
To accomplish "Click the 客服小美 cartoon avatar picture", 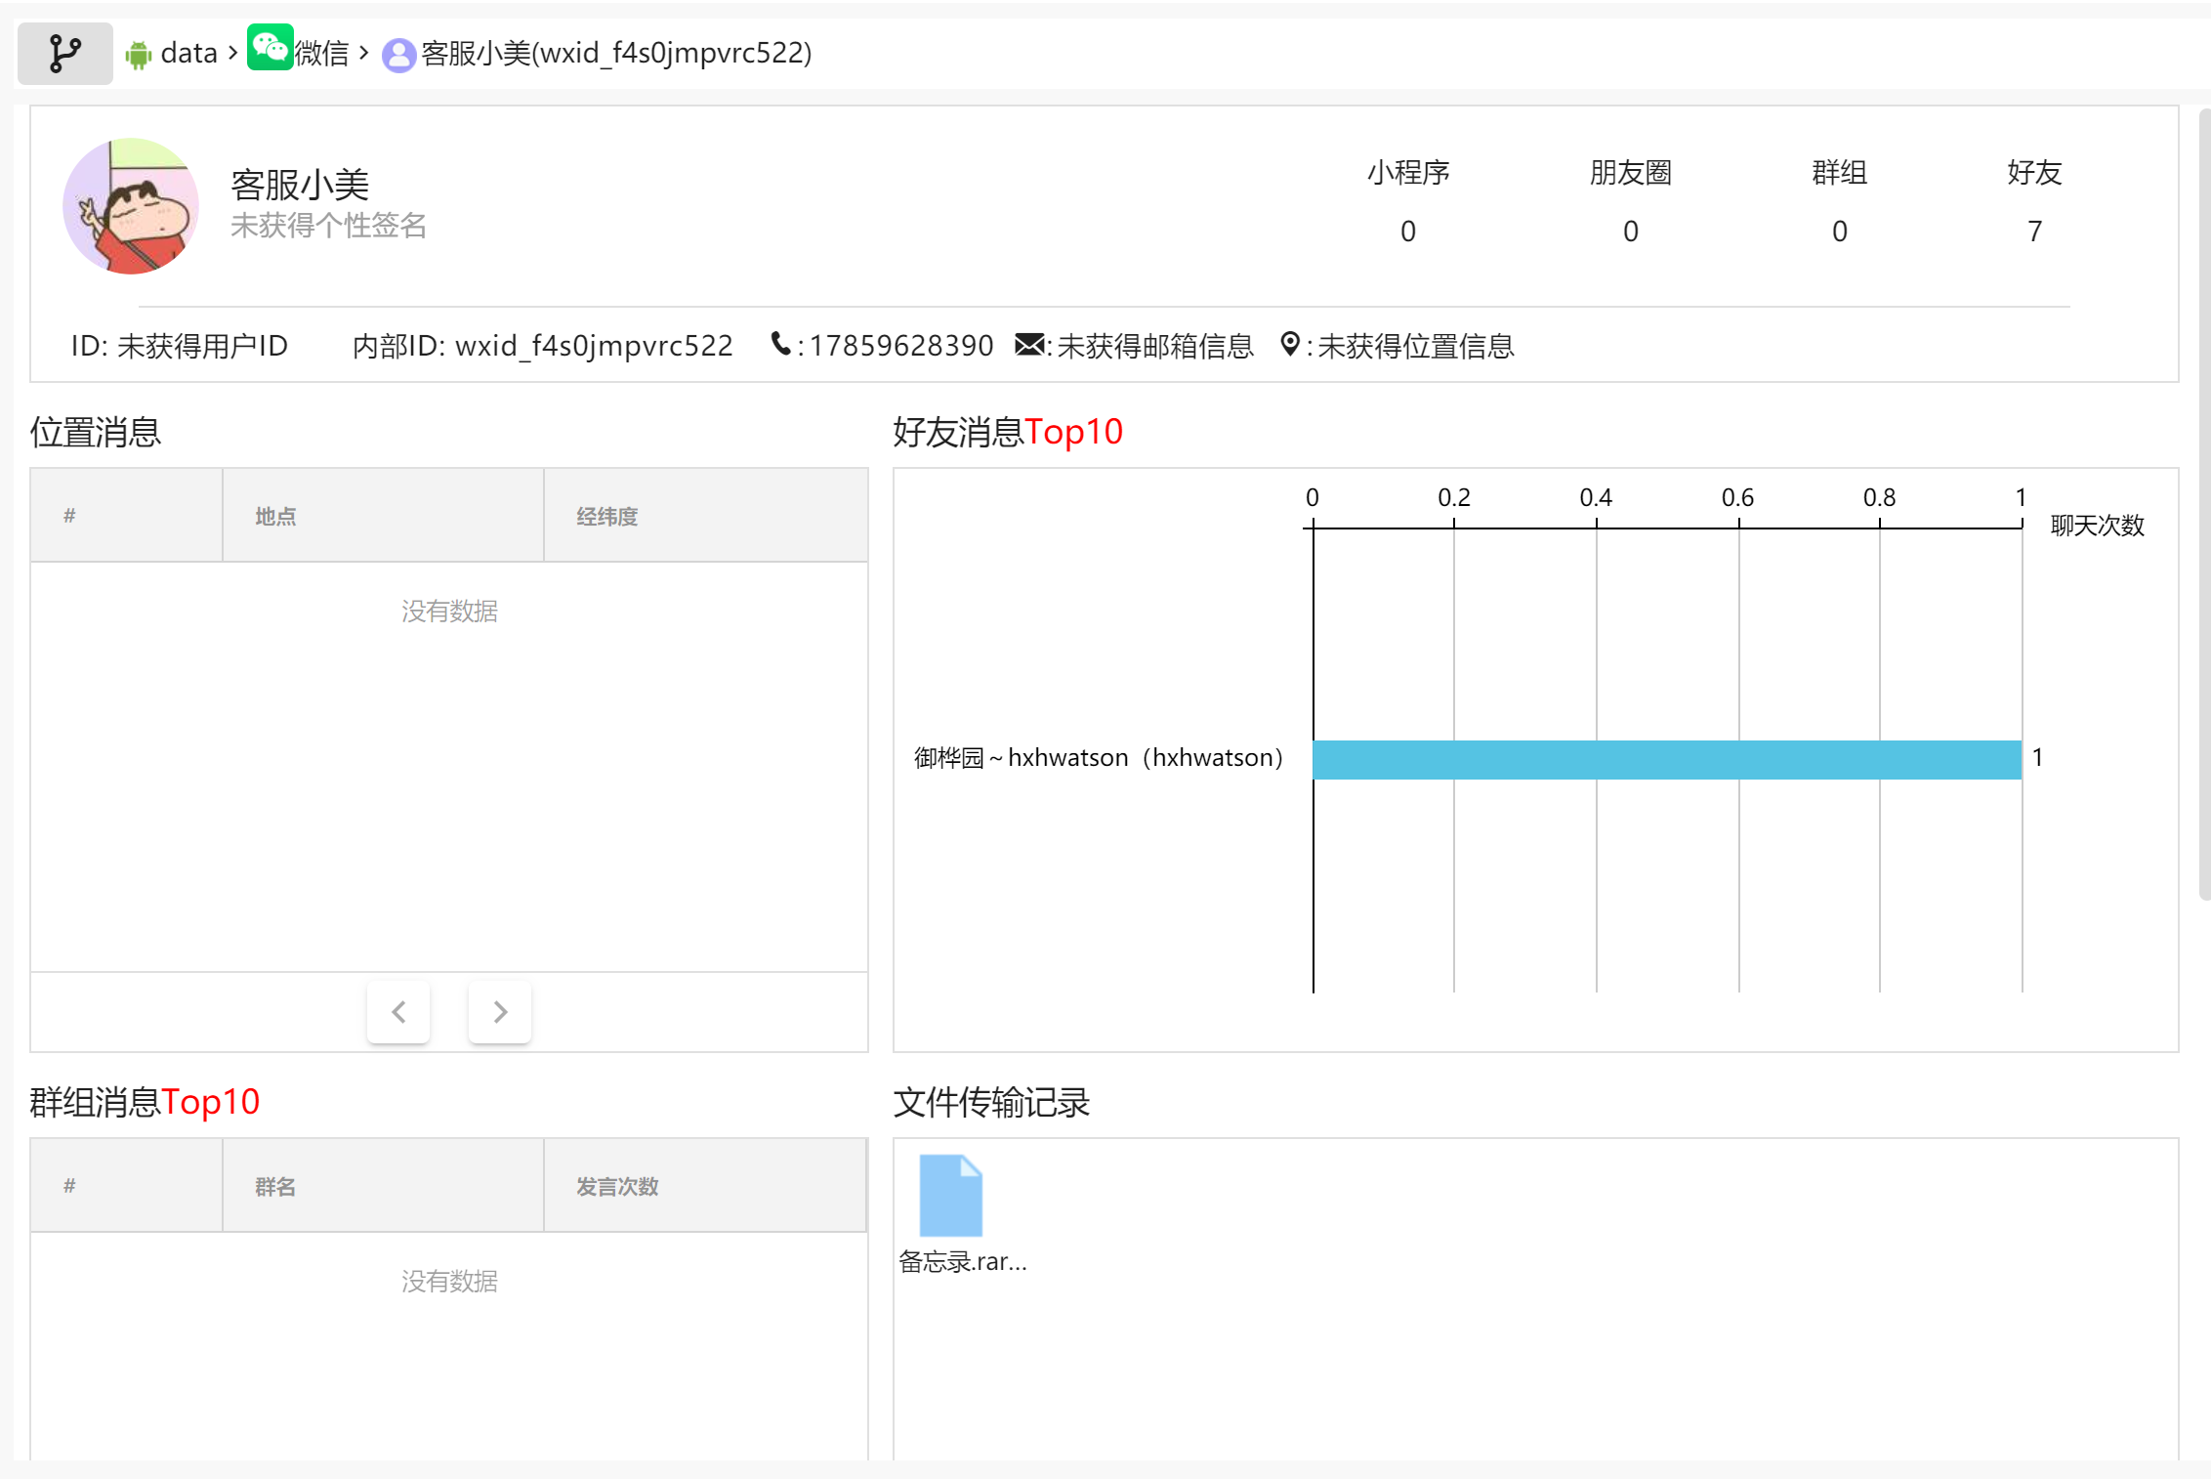I will click(131, 206).
